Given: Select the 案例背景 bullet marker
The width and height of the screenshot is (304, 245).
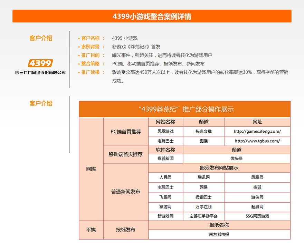Looking at the screenshot, I should tap(78, 46).
